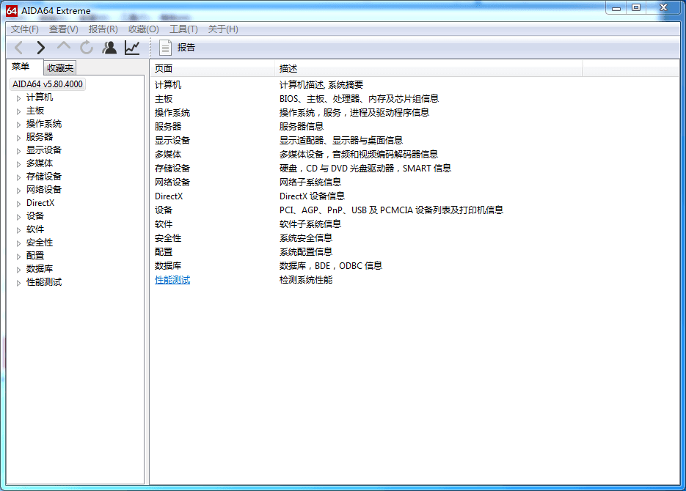
Task: Click the AIDA64 logo in title bar
Action: pyautogui.click(x=12, y=10)
